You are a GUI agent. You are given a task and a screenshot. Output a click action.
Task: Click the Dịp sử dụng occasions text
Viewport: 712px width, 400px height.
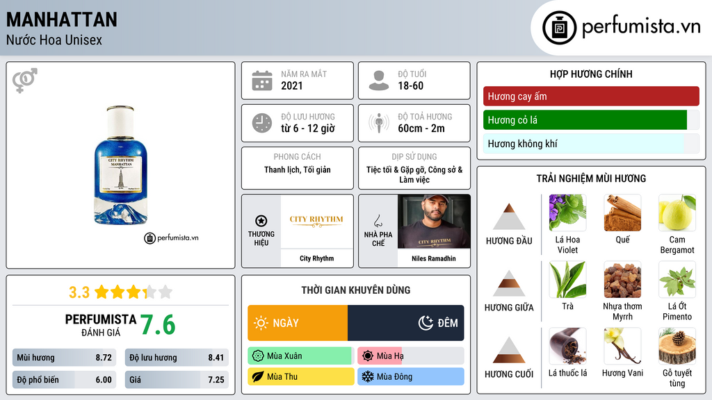414,174
